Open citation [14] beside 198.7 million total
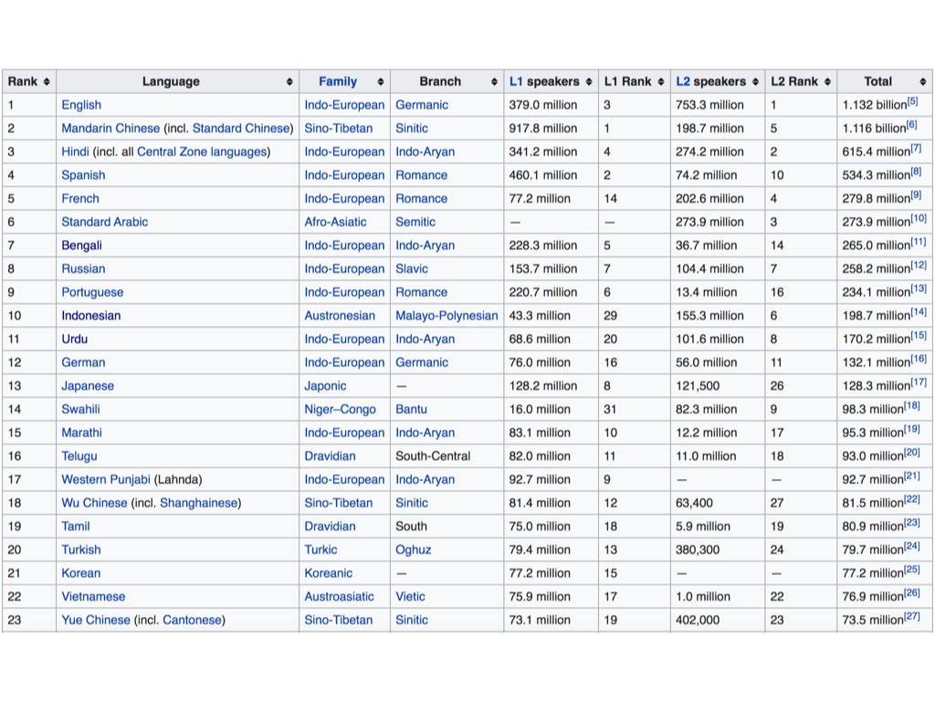 pos(919,312)
